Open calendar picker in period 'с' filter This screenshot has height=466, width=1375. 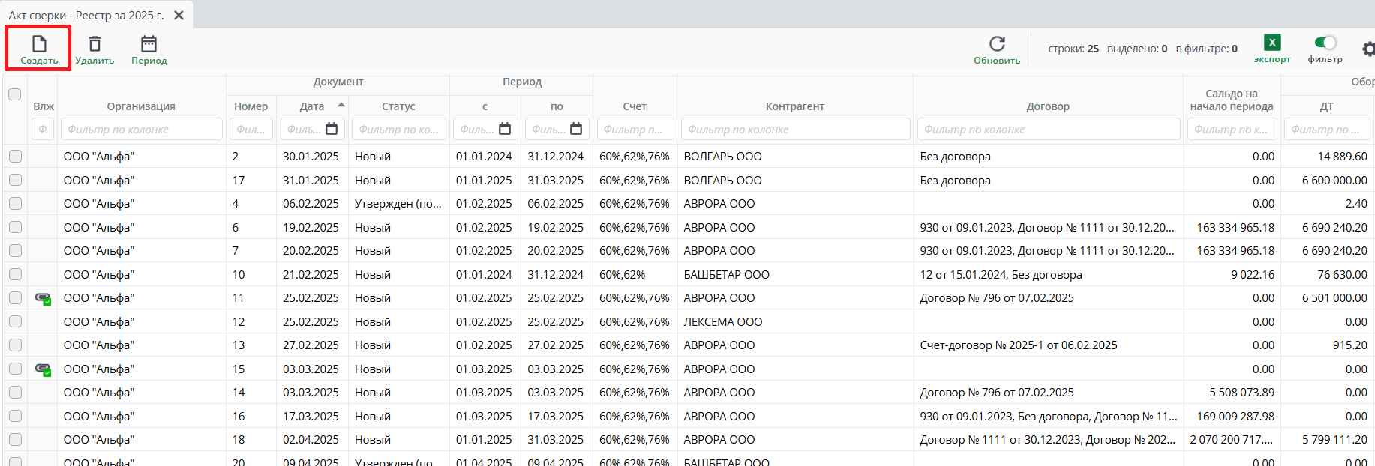click(x=505, y=129)
